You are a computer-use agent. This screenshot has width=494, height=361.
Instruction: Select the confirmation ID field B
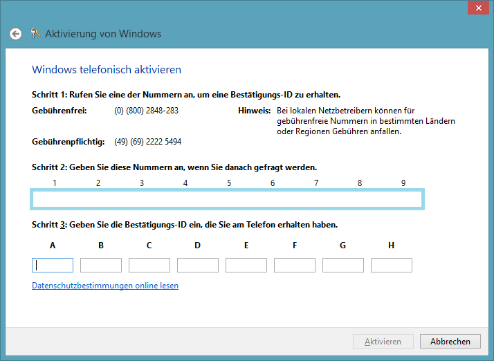coord(101,265)
